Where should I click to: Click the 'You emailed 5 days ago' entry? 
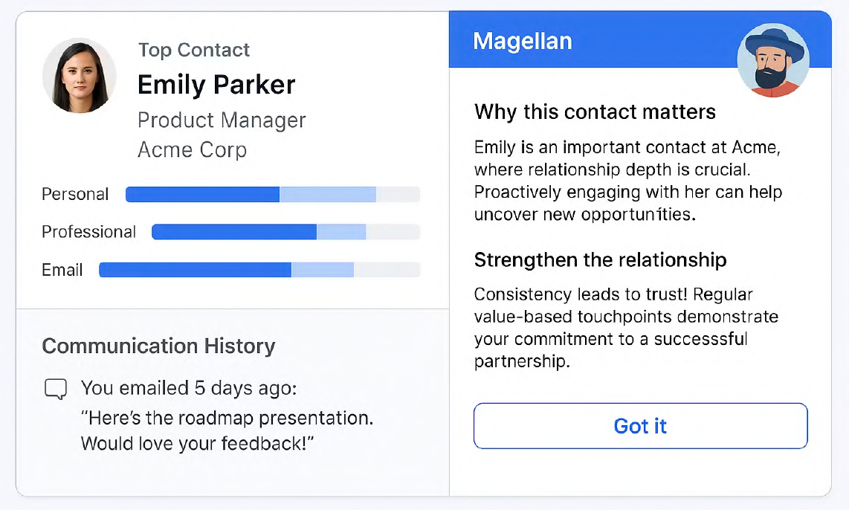(x=189, y=388)
